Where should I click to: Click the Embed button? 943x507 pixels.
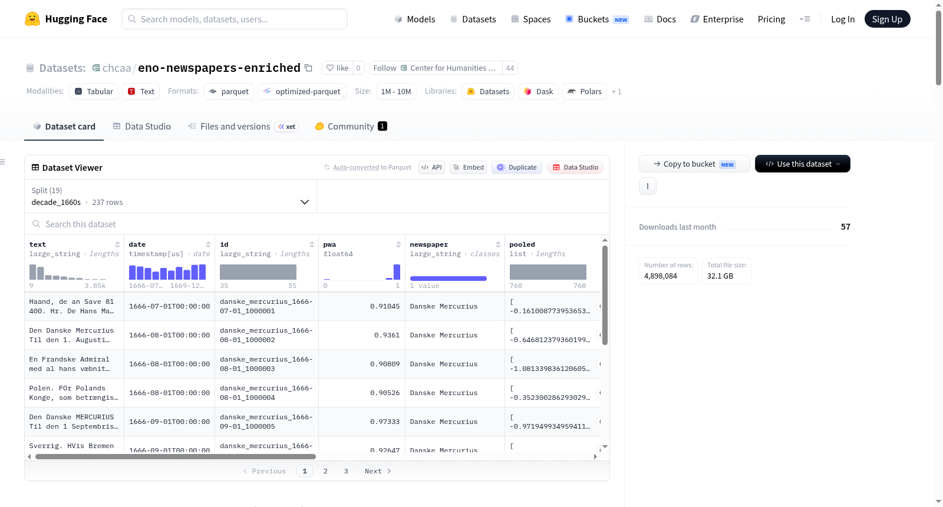coord(469,167)
